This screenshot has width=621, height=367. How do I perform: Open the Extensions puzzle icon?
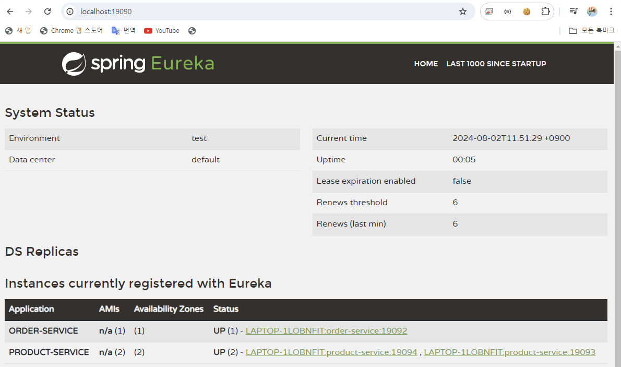tap(545, 11)
